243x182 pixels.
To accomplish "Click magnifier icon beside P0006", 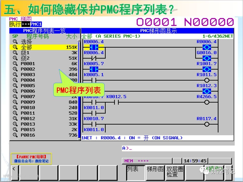I will [x=15, y=91].
